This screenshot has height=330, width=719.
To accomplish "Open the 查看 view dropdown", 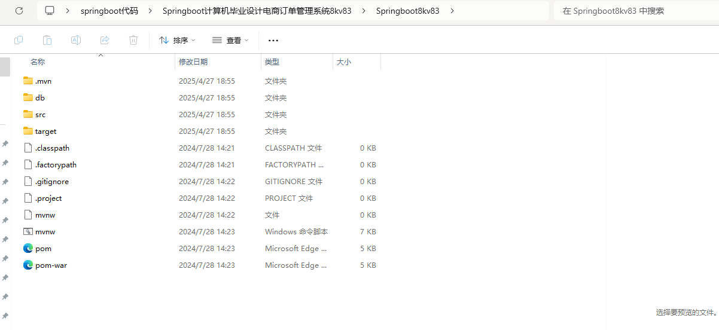I will (x=230, y=41).
